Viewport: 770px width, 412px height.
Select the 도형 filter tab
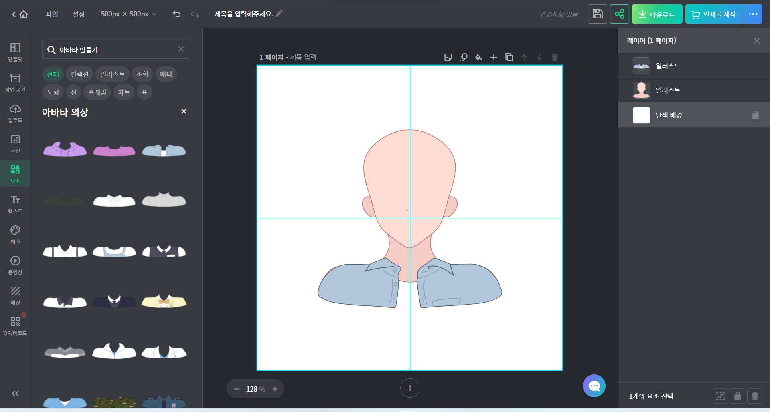[53, 92]
